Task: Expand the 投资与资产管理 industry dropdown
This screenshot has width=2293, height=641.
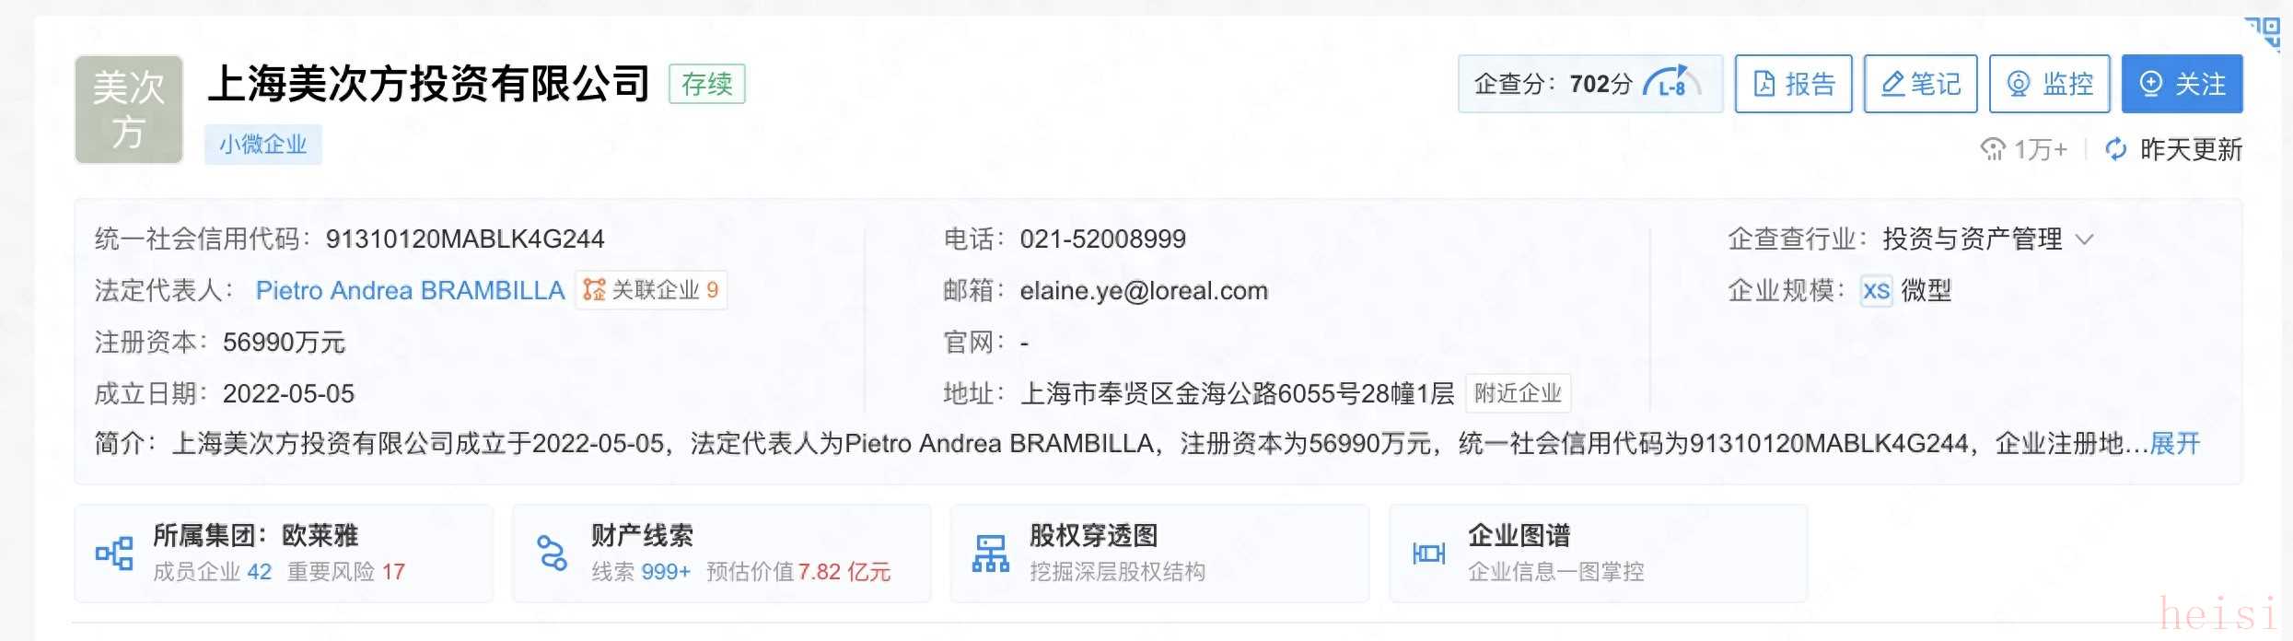Action: (2084, 239)
